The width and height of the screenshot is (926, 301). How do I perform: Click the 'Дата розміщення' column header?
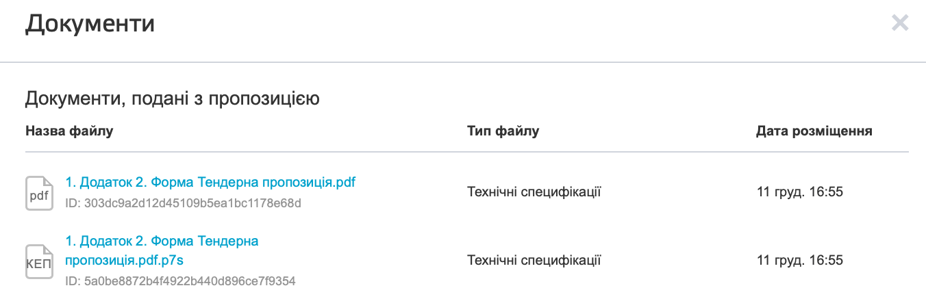coord(814,131)
